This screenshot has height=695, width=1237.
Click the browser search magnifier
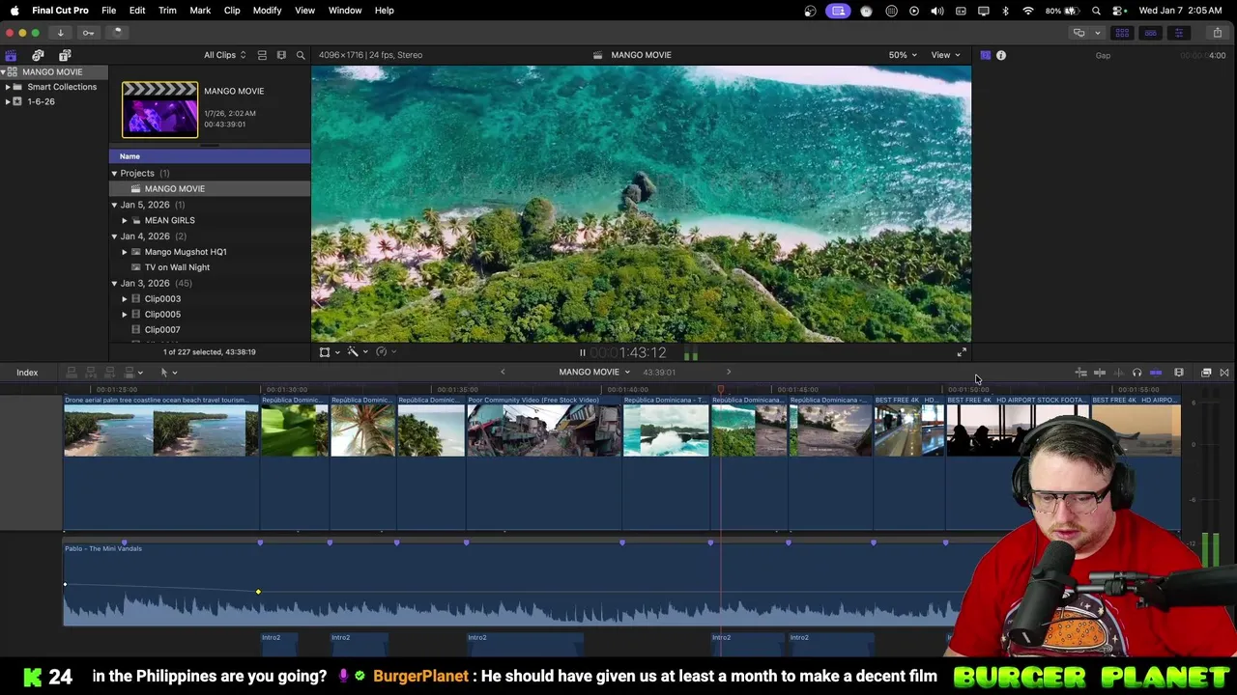(301, 55)
